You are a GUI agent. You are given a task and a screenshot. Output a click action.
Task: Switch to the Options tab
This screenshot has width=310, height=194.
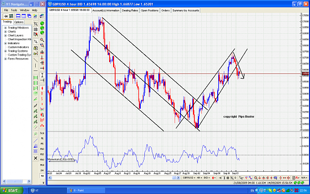point(19,22)
